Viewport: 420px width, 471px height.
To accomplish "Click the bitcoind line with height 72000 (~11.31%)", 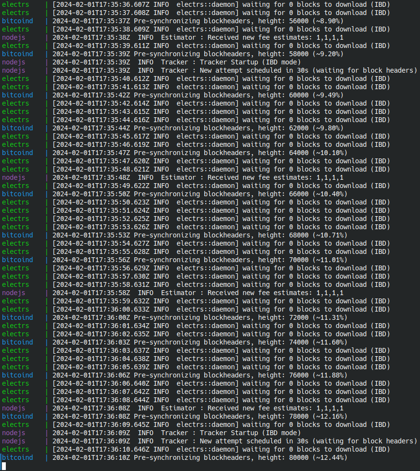I will tap(175, 317).
